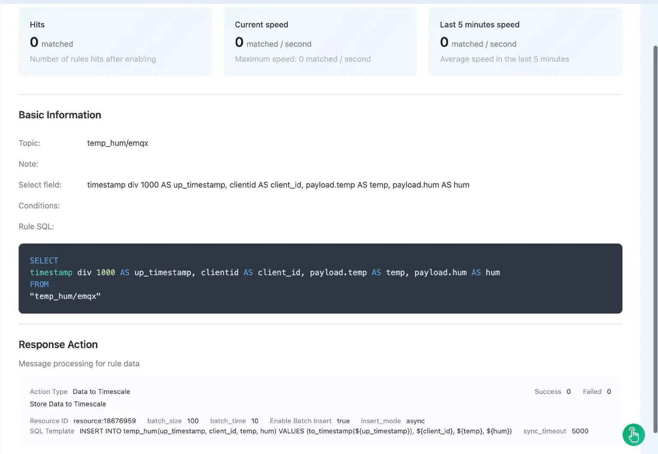Click the FROM keyword in the SQL code
Viewport: 658px width, 454px height.
click(39, 284)
